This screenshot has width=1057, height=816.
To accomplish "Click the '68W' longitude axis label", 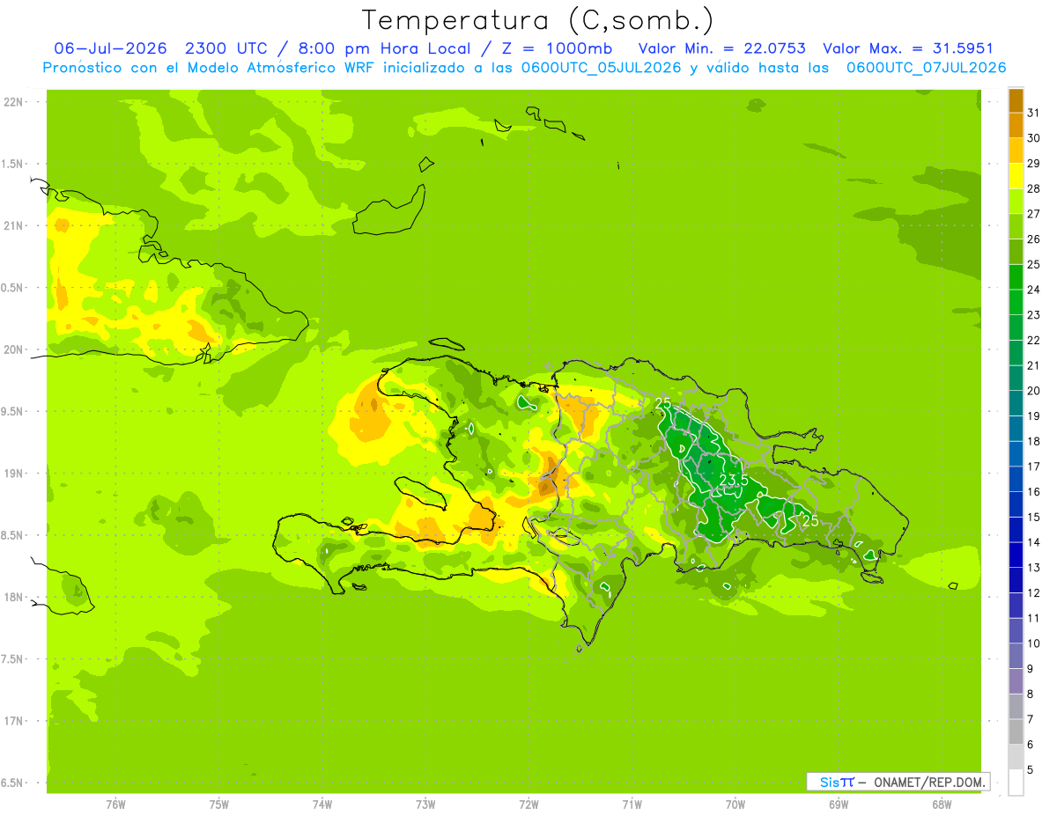I will tap(942, 805).
